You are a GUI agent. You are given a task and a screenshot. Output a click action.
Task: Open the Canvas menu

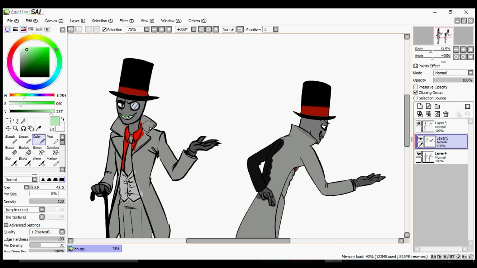pyautogui.click(x=54, y=21)
